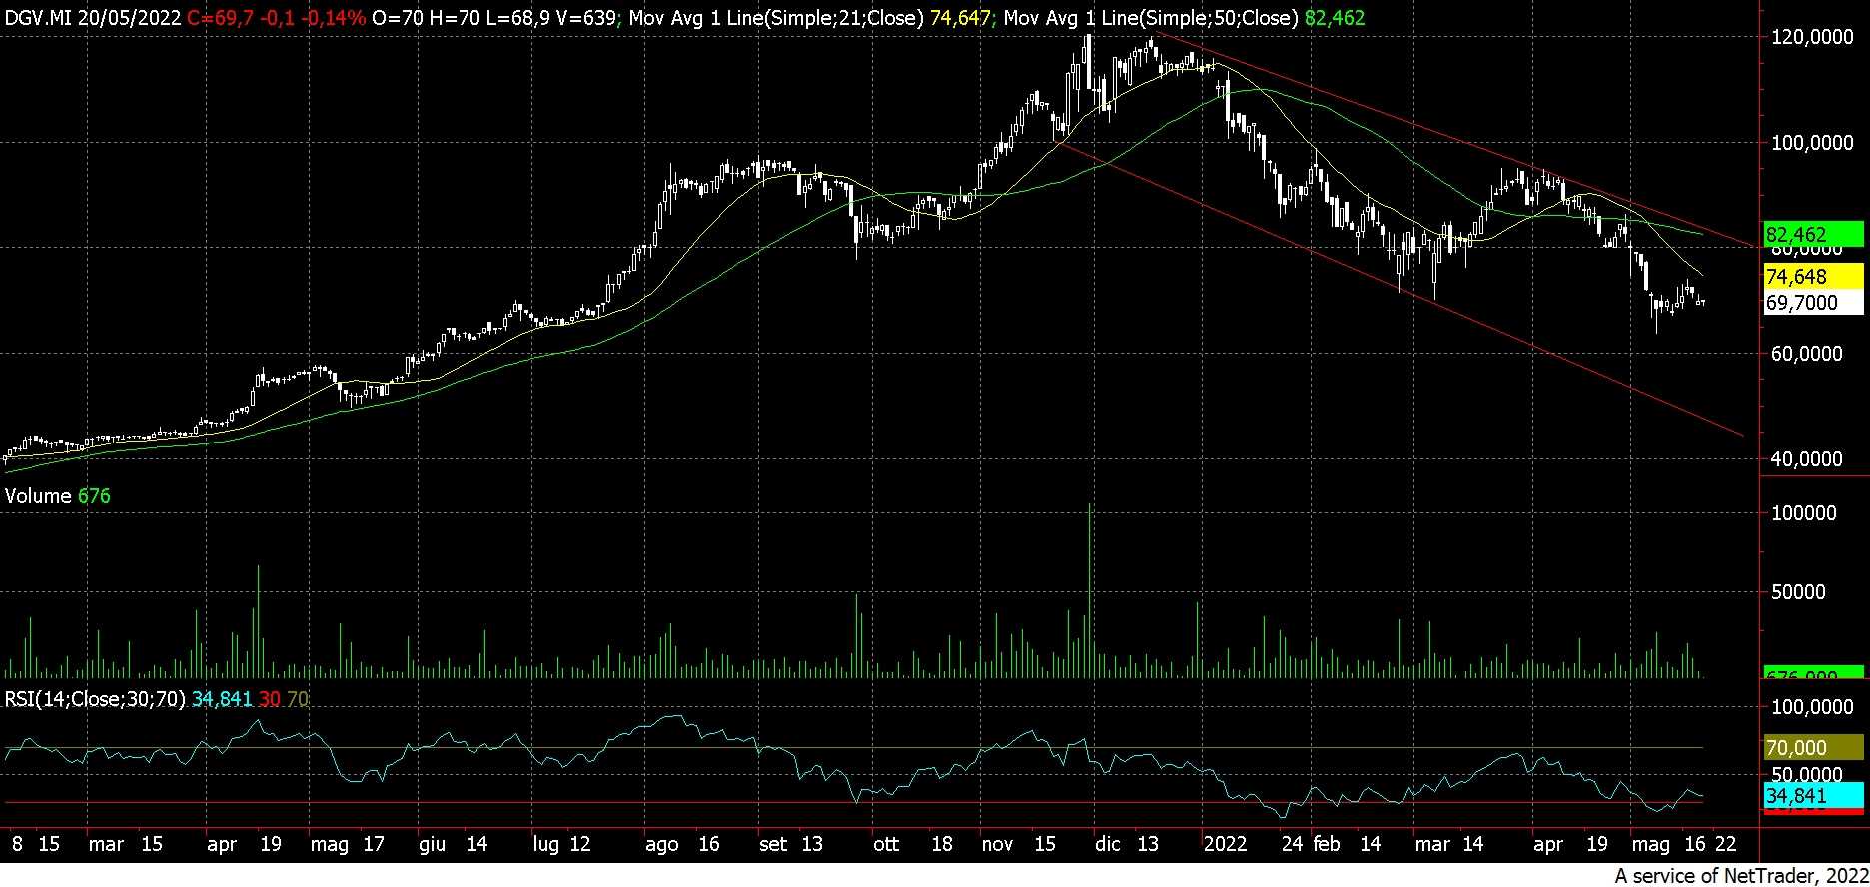Click the dic month label on date axis
Image resolution: width=1870 pixels, height=887 pixels.
1108,845
